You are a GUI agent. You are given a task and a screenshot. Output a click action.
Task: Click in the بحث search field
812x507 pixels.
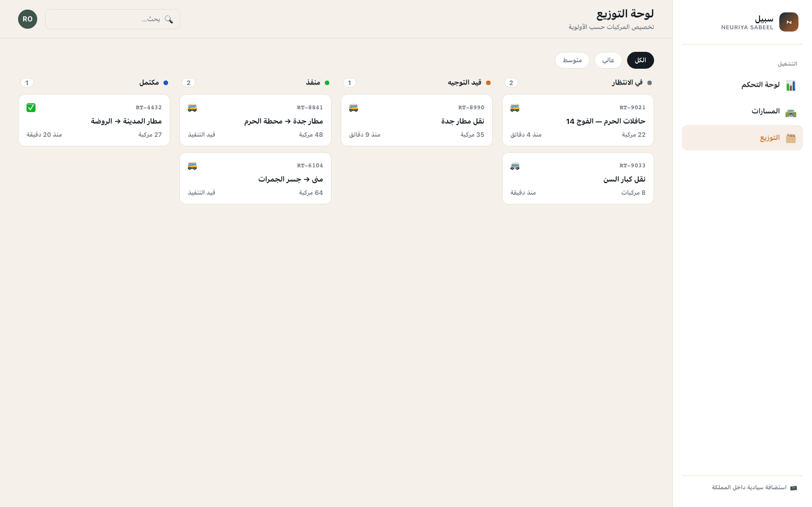pyautogui.click(x=113, y=19)
